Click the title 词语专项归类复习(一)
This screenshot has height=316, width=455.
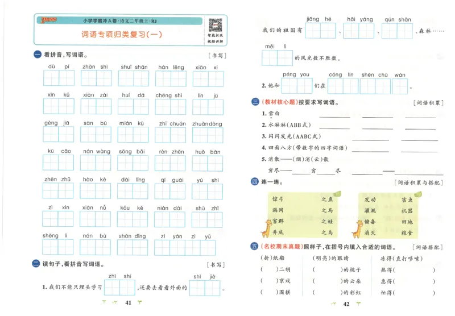(122, 34)
